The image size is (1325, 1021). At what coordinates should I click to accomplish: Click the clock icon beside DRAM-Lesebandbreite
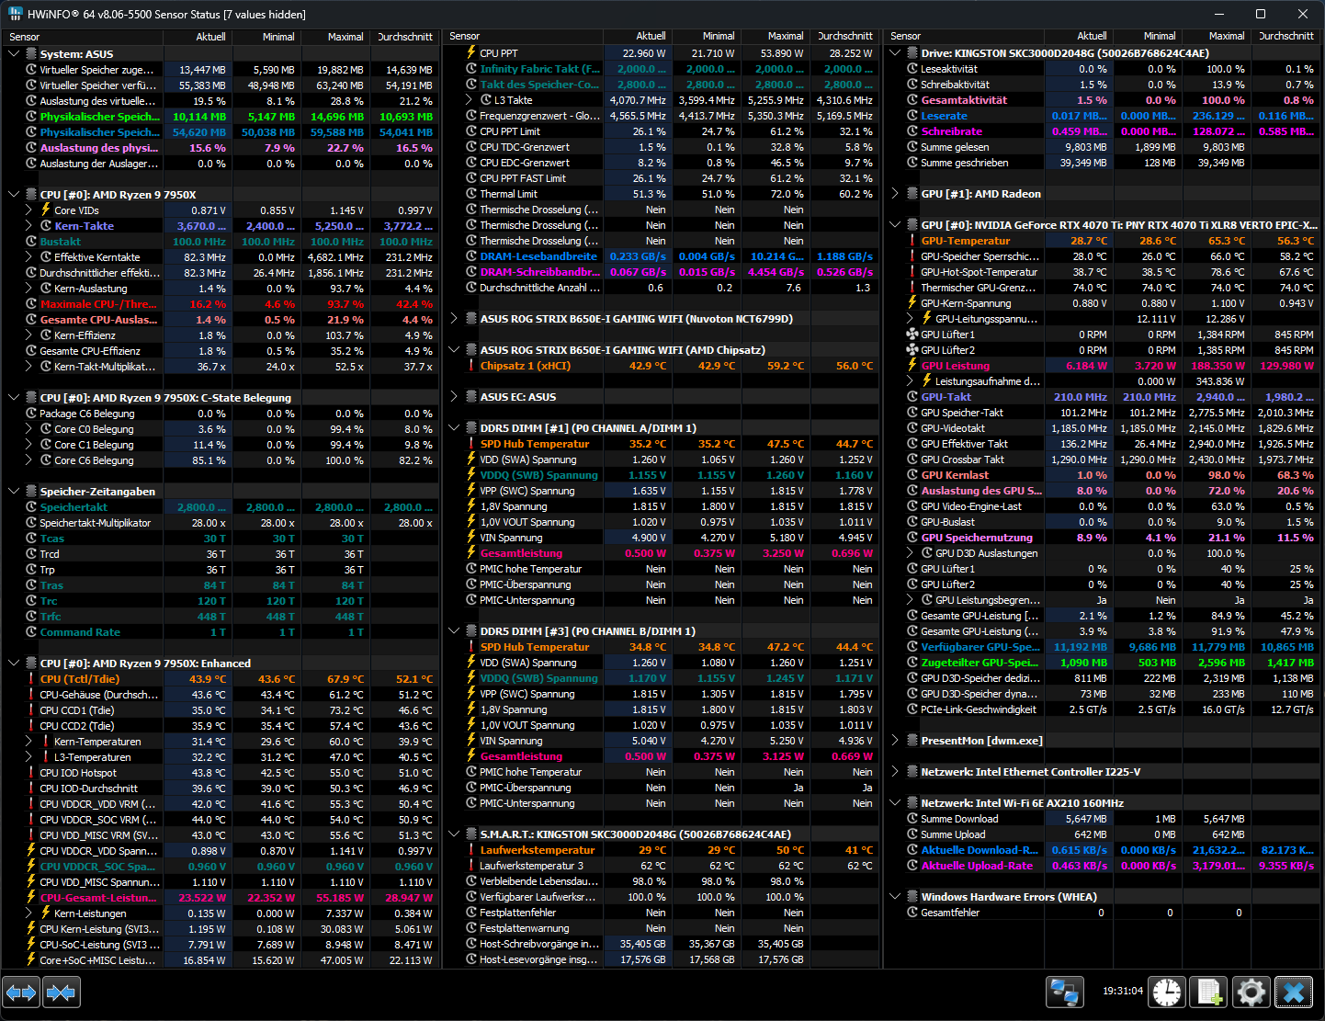pos(471,256)
